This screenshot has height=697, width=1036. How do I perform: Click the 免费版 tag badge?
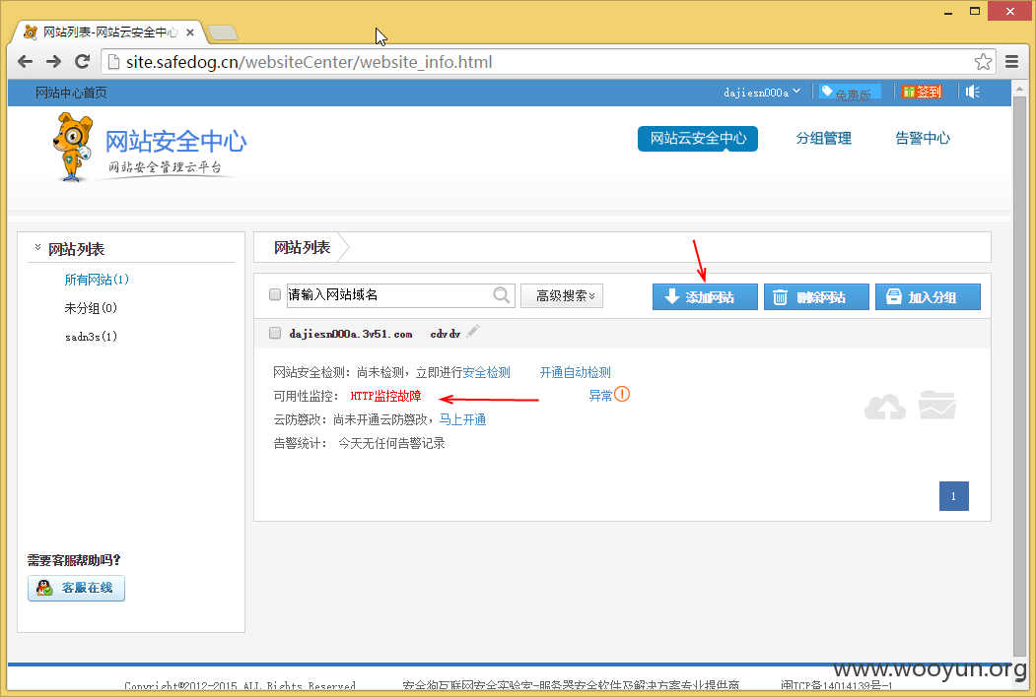(849, 93)
